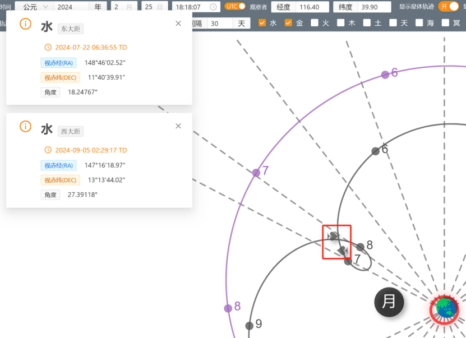
Task: Uncheck the 水 (Mercury) checkbox
Action: click(x=262, y=23)
